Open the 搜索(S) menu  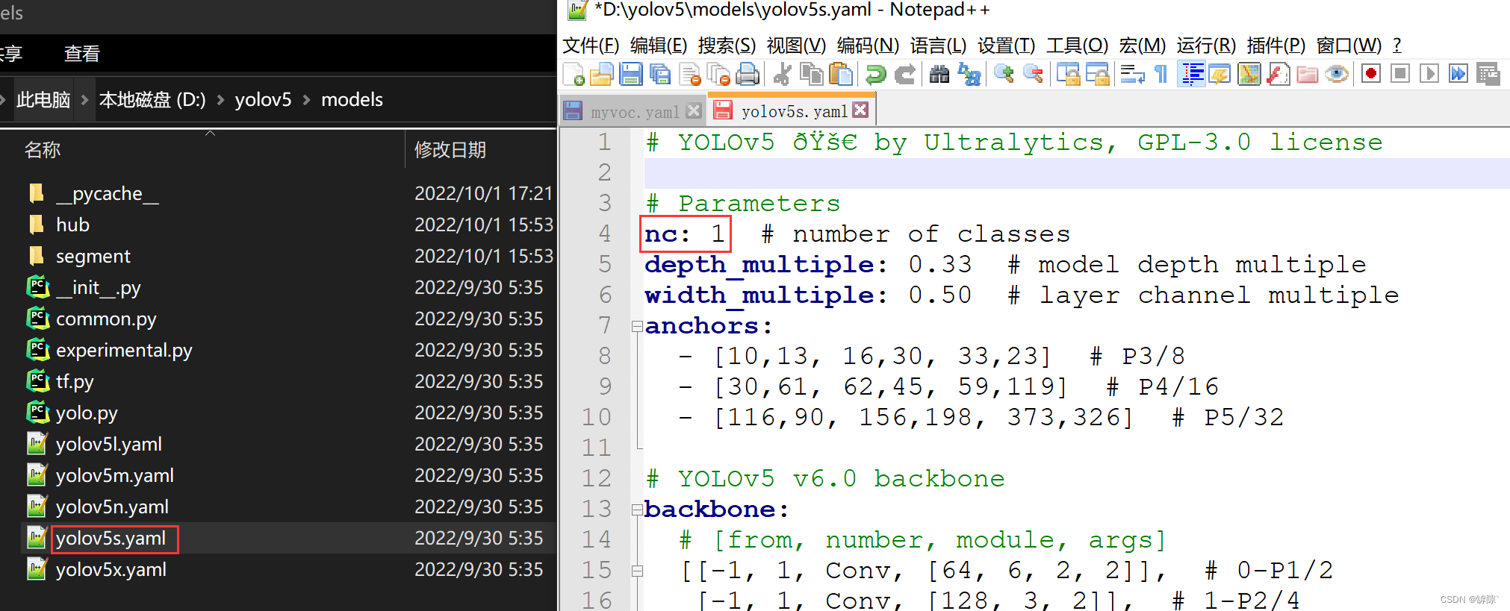727,46
